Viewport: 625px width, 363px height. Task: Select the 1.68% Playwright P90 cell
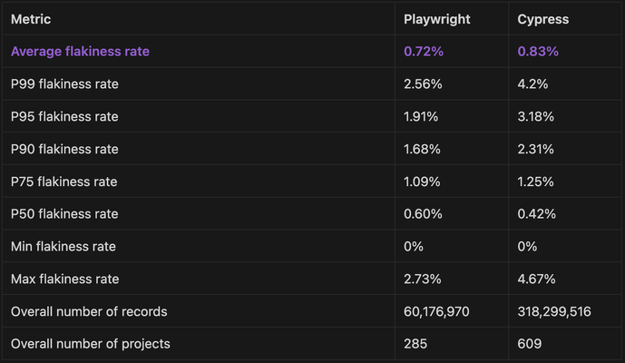click(422, 150)
